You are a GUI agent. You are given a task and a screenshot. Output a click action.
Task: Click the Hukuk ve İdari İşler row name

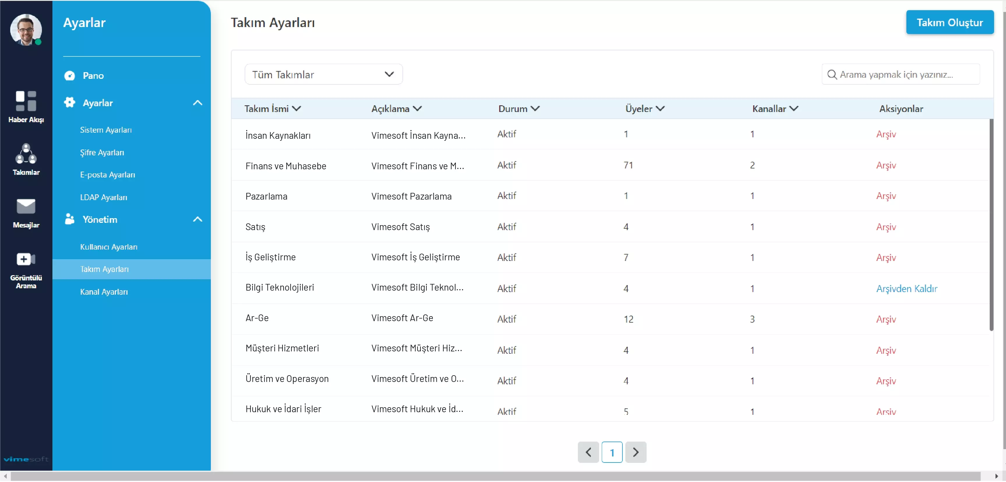coord(283,409)
